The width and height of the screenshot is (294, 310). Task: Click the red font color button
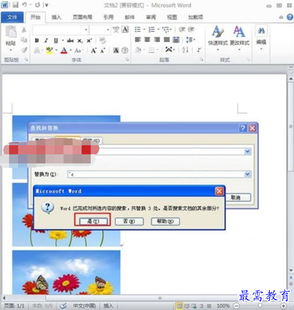coord(64,50)
